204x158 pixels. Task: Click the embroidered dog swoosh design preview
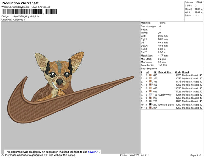pos(71,87)
